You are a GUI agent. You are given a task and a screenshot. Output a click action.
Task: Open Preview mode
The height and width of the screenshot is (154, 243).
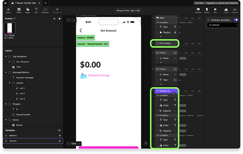[x=198, y=10]
